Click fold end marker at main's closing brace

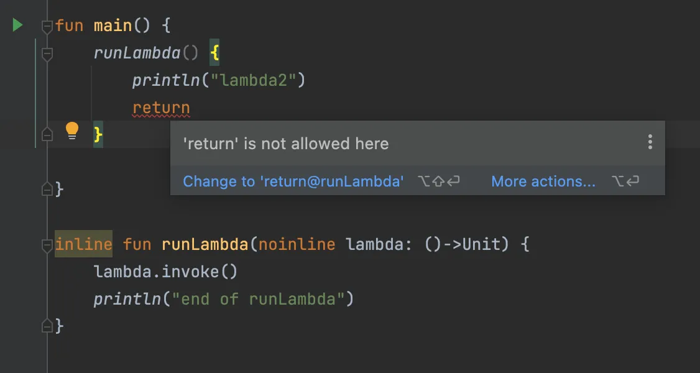47,190
